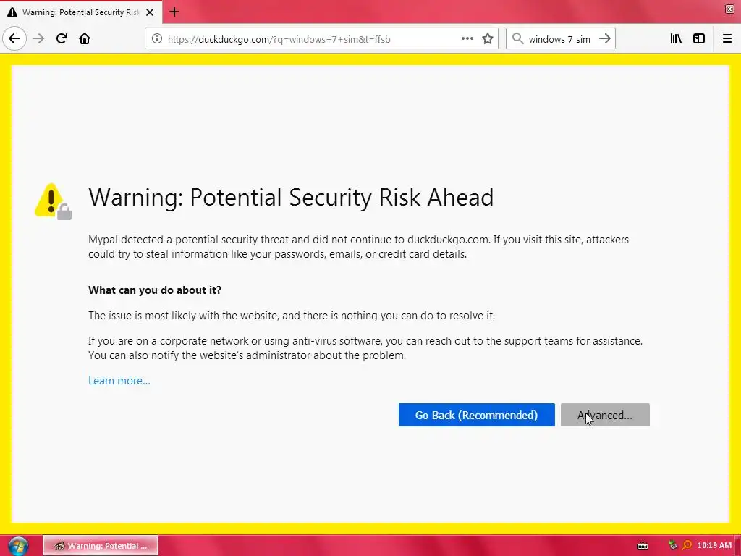Click the browser Back arrow button
Screen dimensions: 741x556
pos(14,39)
